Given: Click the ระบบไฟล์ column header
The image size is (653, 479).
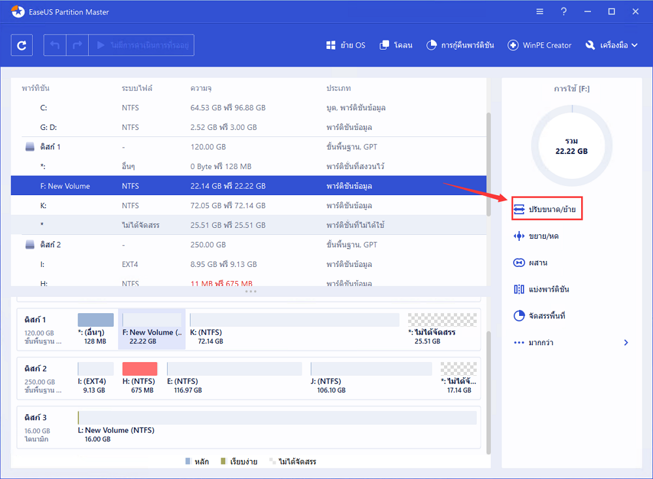Looking at the screenshot, I should tap(137, 88).
